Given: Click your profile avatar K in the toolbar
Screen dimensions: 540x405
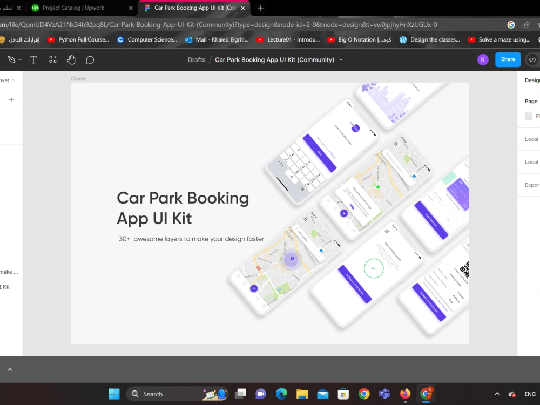Looking at the screenshot, I should coord(482,59).
